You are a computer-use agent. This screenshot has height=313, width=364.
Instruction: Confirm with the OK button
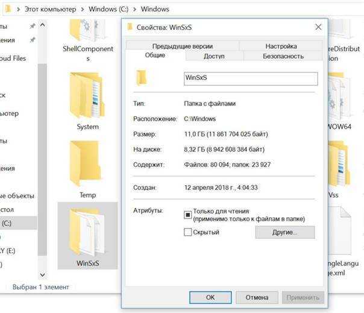(x=210, y=297)
